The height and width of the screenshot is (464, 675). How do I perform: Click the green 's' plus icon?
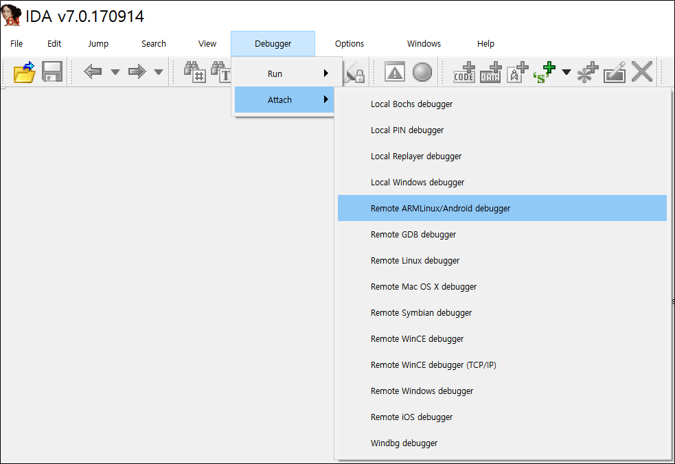[x=544, y=72]
